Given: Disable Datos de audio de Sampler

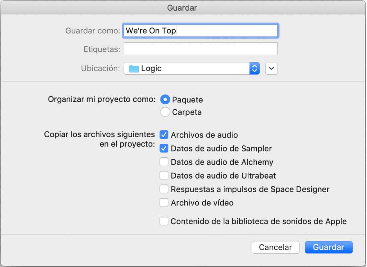Looking at the screenshot, I should (x=164, y=148).
